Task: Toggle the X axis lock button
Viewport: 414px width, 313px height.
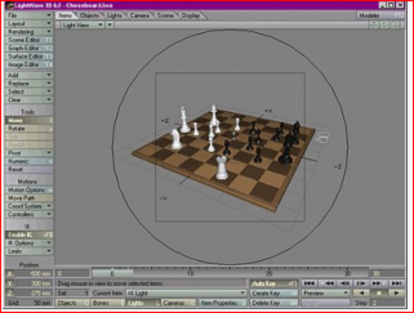Action: tap(10, 274)
